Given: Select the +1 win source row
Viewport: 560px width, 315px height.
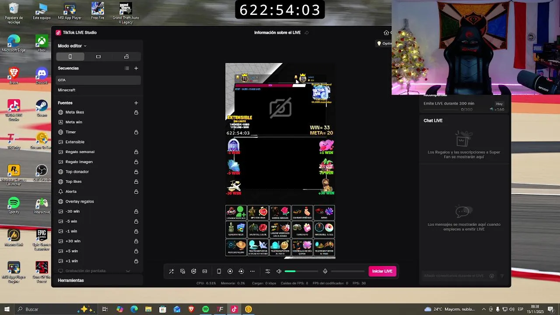Looking at the screenshot, I should tap(98, 261).
